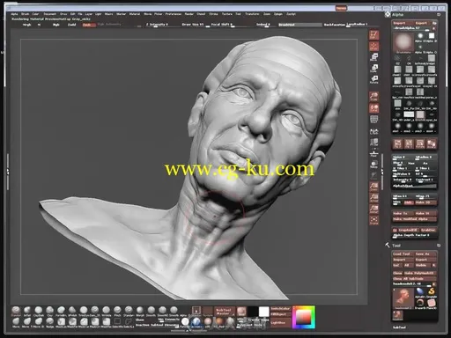Choose the red wax material sphere

[219, 321]
